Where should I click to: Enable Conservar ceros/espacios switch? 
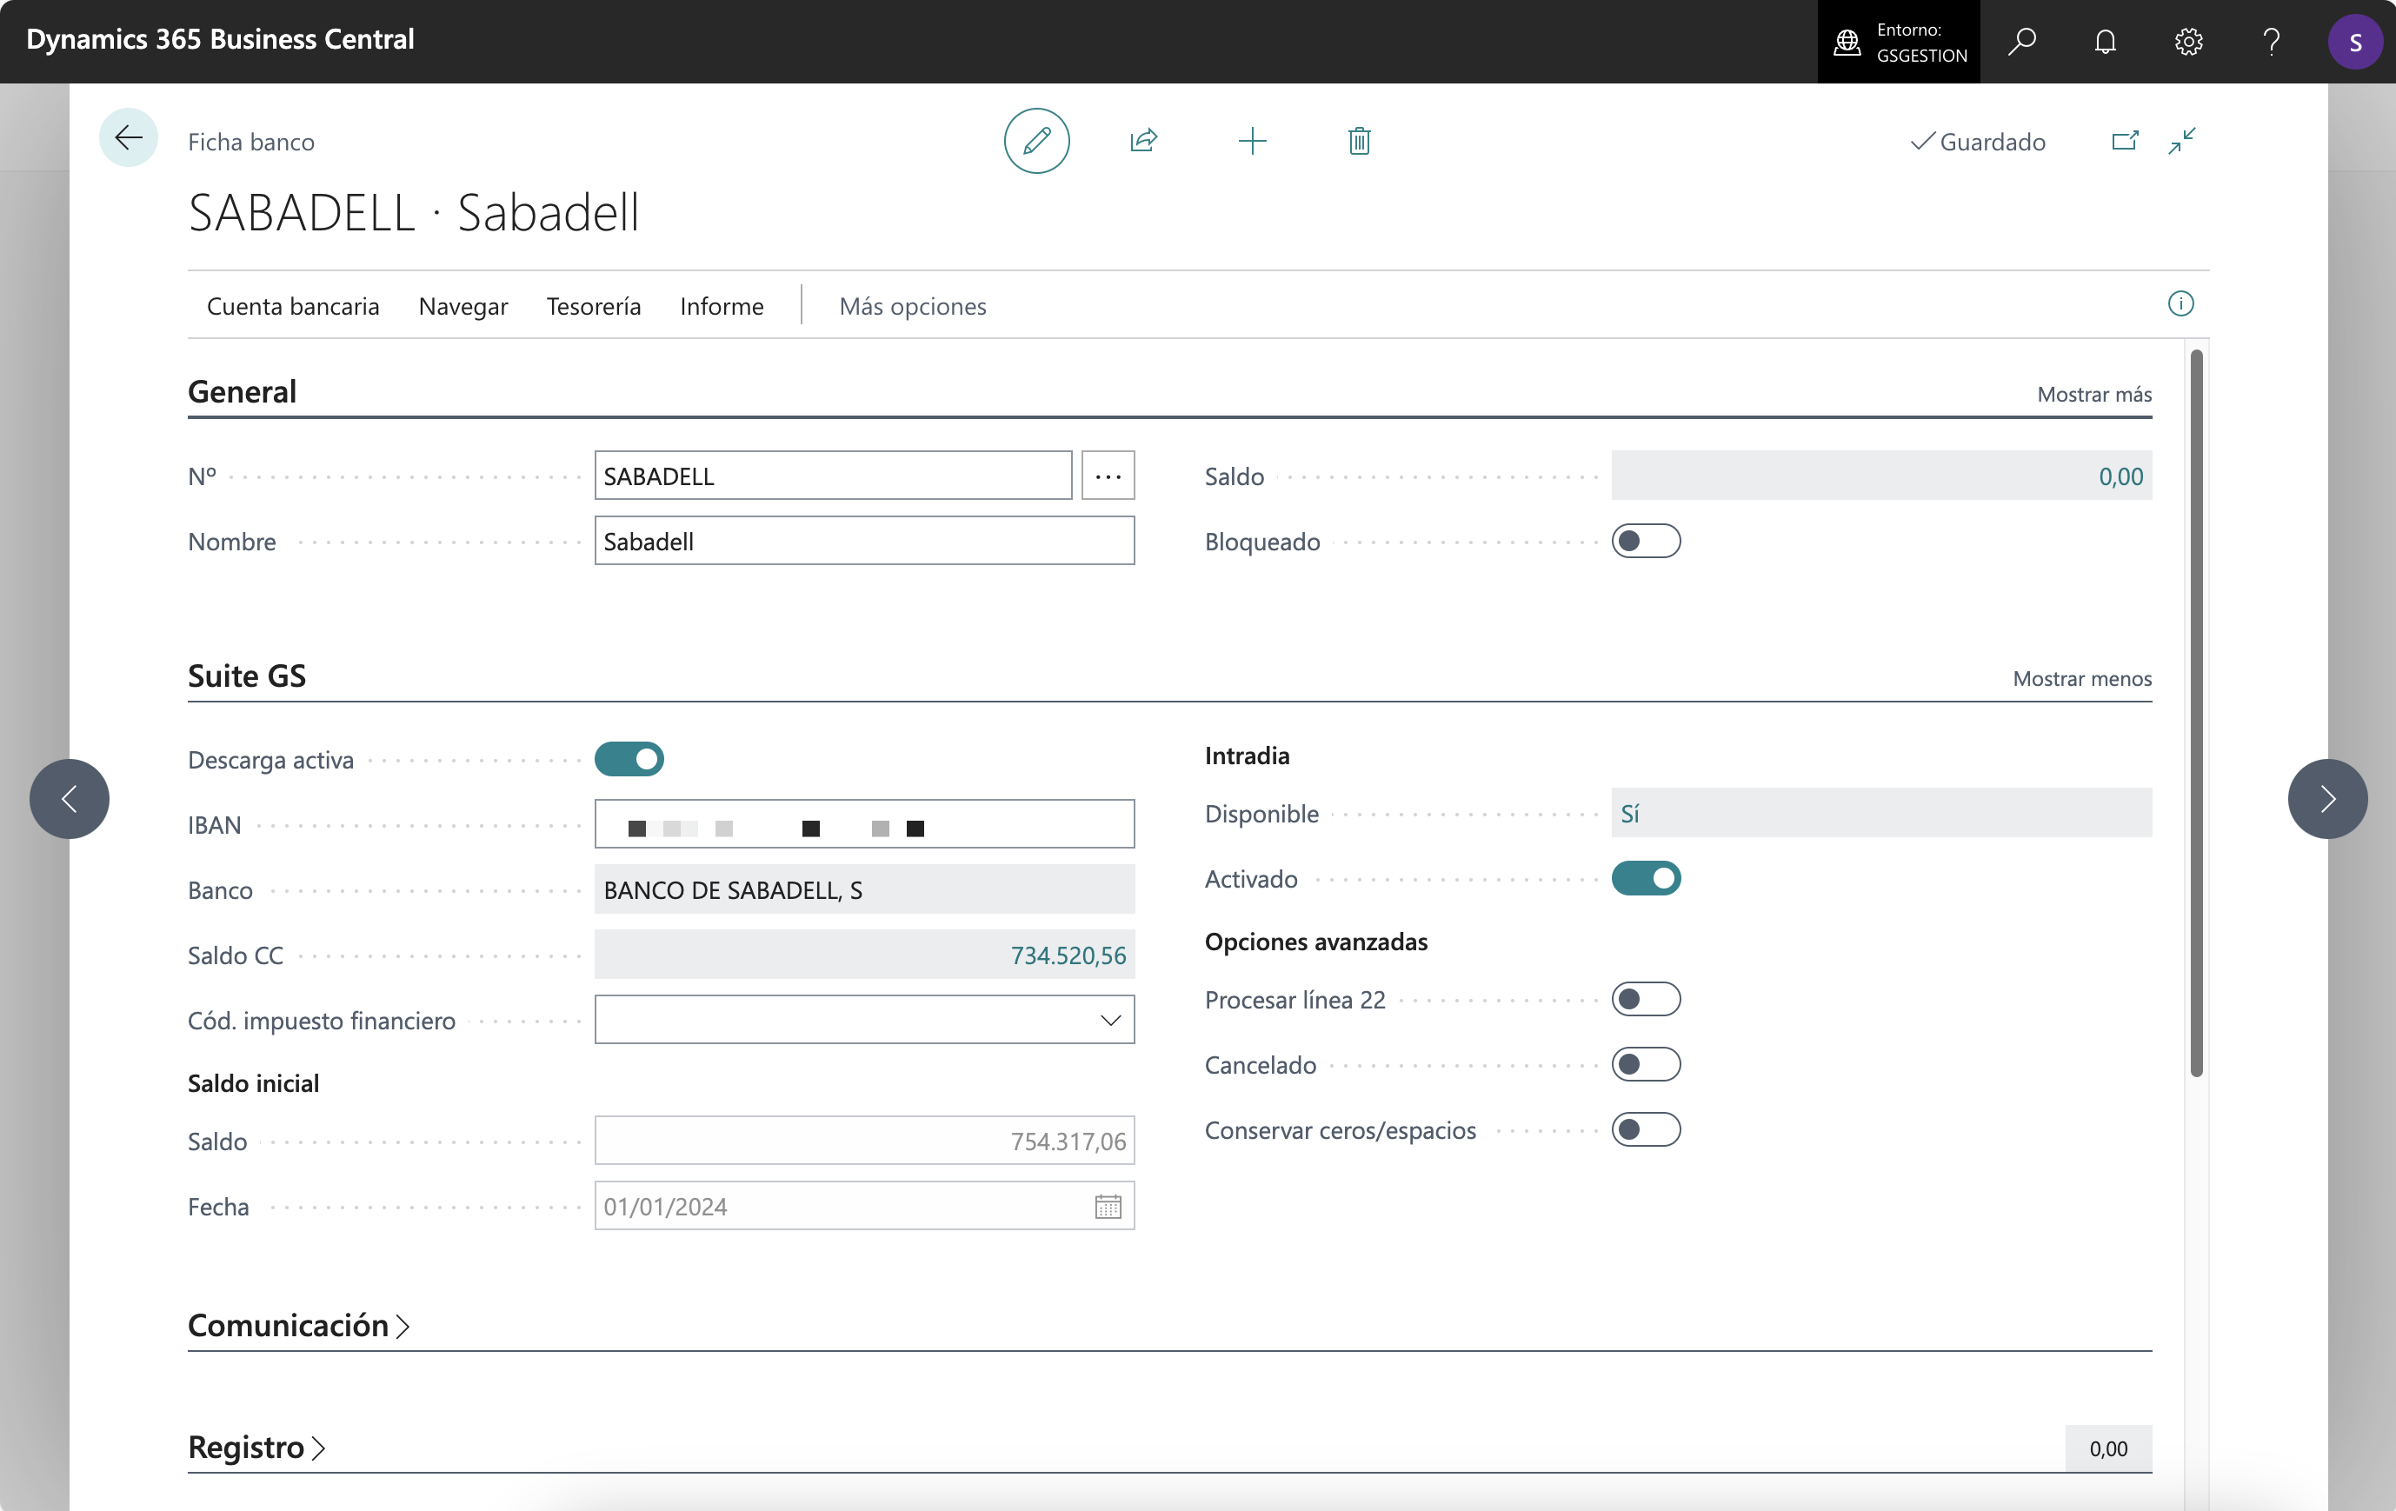pyautogui.click(x=1646, y=1129)
